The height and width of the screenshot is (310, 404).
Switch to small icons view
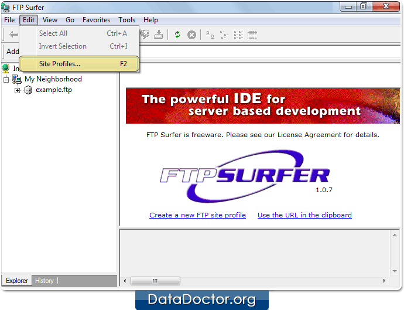coord(224,35)
